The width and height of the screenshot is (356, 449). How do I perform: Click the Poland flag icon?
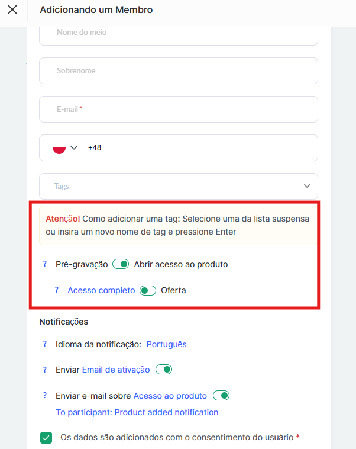tap(59, 148)
